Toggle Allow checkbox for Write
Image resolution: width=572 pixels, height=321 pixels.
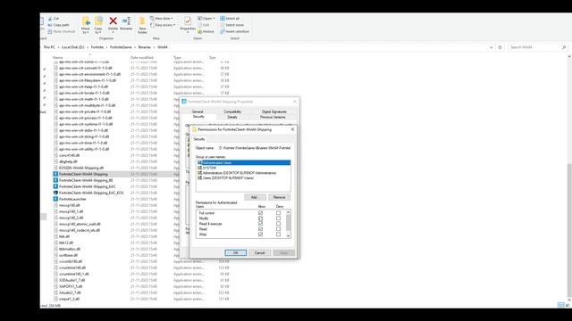(260, 235)
